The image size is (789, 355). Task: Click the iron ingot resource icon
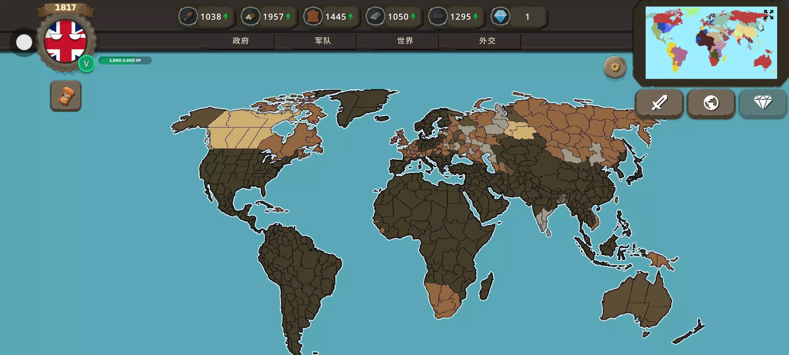[375, 16]
